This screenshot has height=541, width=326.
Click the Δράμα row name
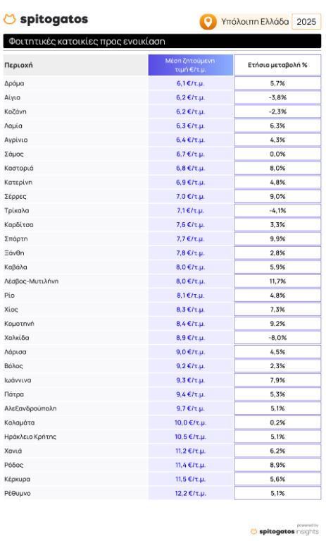point(14,83)
